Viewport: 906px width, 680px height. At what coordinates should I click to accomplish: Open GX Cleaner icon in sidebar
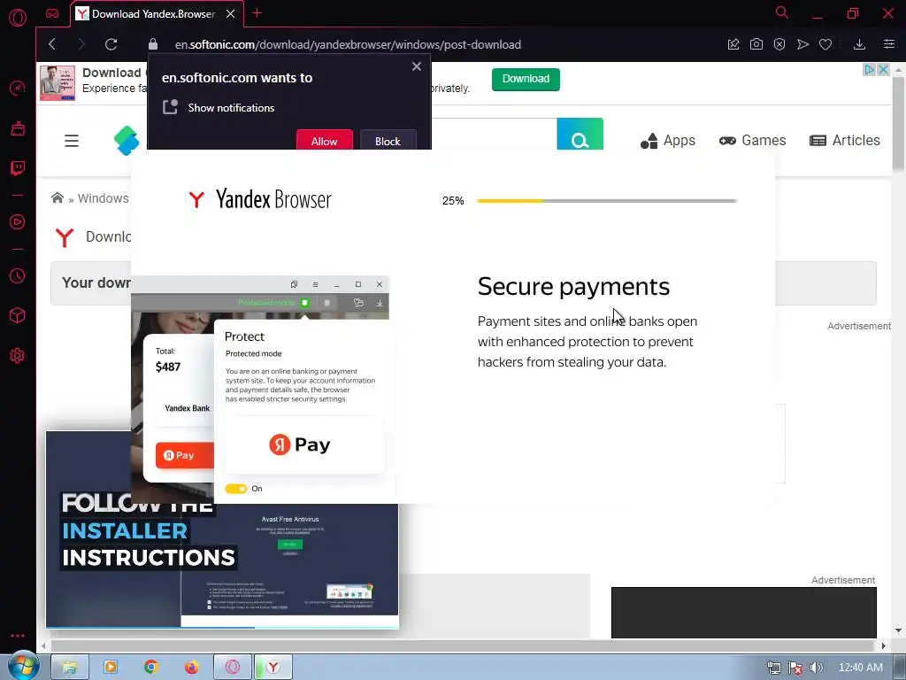click(18, 128)
